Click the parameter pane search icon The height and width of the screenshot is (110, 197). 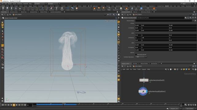(x=191, y=18)
